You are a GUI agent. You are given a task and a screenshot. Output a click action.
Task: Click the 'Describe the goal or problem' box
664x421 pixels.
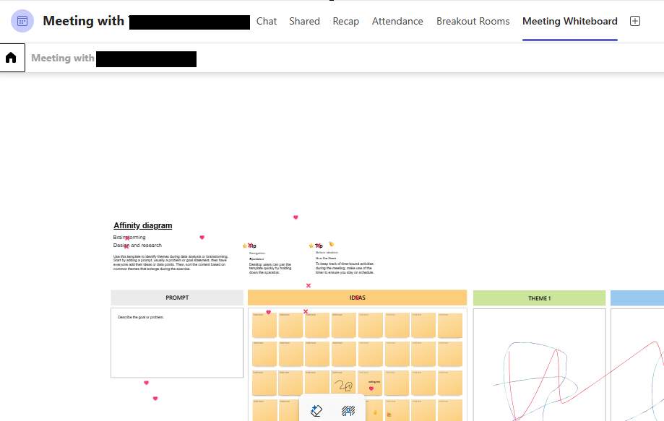click(177, 342)
